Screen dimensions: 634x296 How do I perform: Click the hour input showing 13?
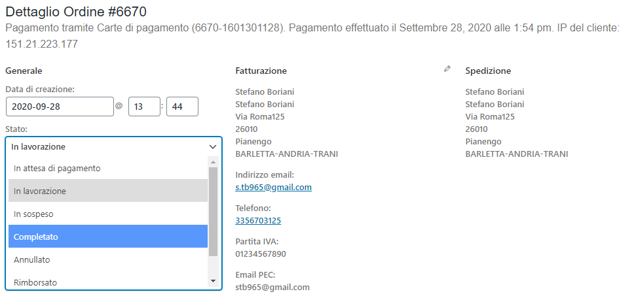pyautogui.click(x=144, y=107)
